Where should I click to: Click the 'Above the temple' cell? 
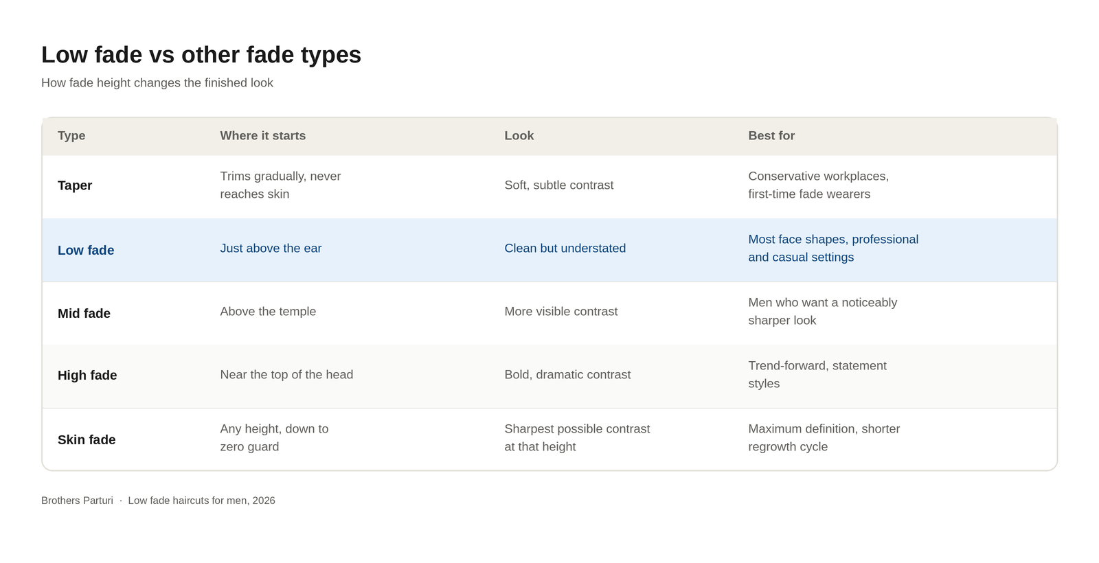(268, 312)
